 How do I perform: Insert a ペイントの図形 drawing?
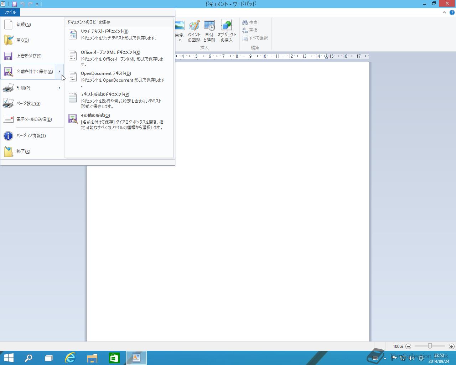point(194,31)
